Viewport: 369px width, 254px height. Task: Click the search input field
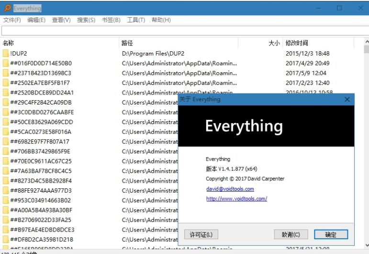point(185,31)
